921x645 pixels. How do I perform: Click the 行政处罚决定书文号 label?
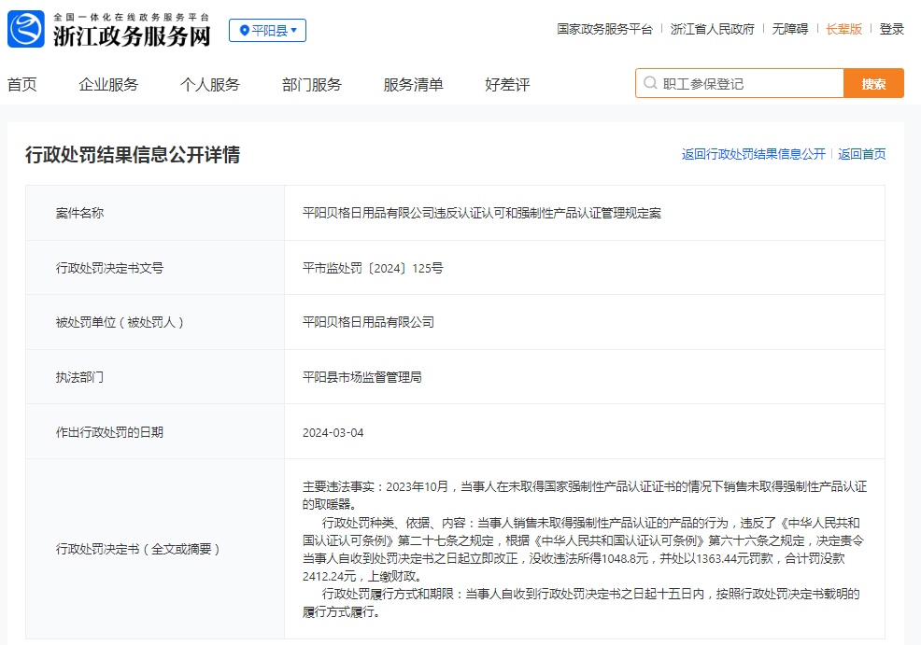[x=109, y=268]
